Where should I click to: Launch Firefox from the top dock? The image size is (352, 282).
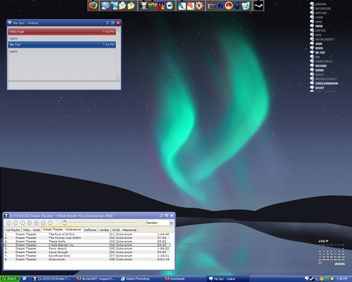pyautogui.click(x=93, y=6)
